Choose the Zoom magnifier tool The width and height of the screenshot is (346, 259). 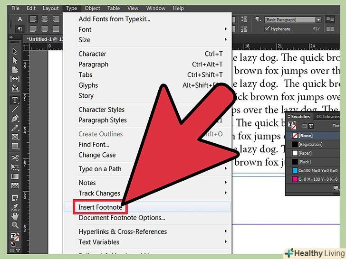(x=15, y=225)
